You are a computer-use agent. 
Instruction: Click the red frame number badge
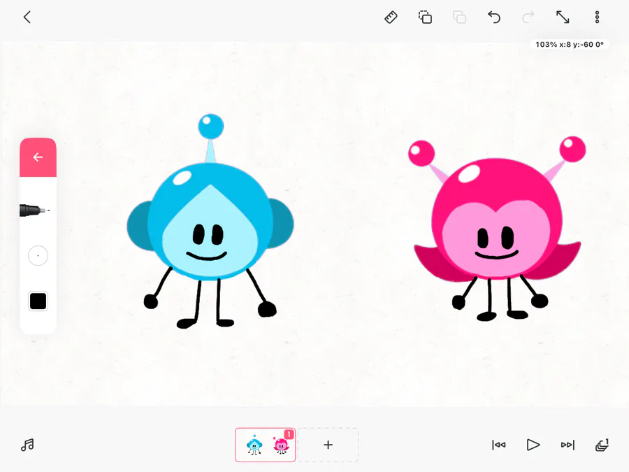pos(289,434)
